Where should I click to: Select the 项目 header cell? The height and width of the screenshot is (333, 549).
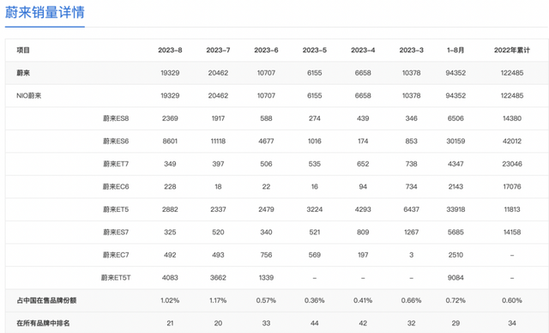pos(23,50)
